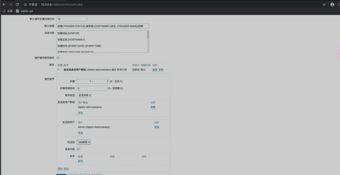This screenshot has width=340, height=175.
Task: Open the browser profile avatar icon
Action: pyautogui.click(x=332, y=4)
